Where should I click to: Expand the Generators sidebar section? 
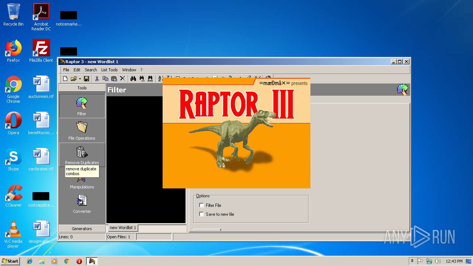[82, 229]
